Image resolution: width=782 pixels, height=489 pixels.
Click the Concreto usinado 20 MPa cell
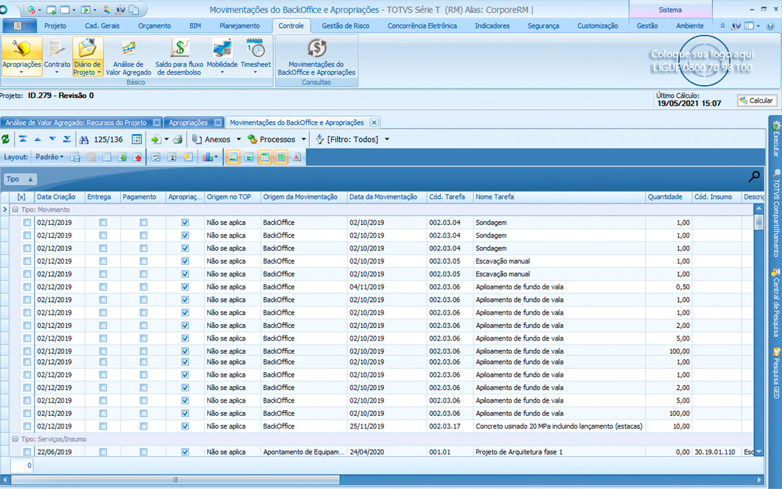[x=559, y=426]
